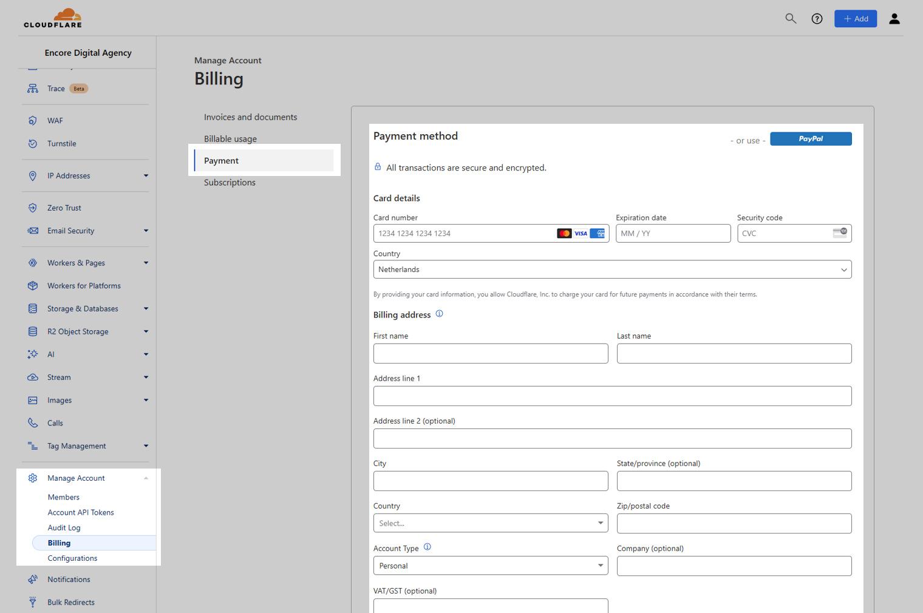Click the PayPal button
The height and width of the screenshot is (613, 923).
pyautogui.click(x=810, y=139)
